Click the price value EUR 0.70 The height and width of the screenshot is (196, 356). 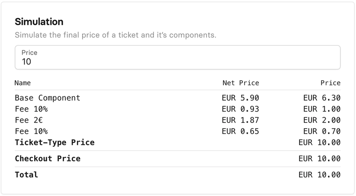pyautogui.click(x=322, y=131)
